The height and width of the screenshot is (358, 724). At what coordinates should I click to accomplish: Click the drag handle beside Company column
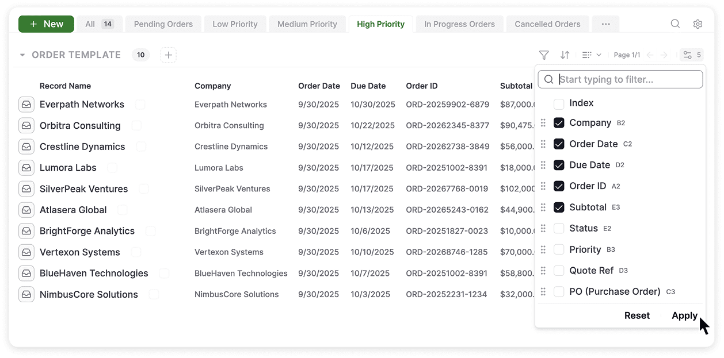543,123
